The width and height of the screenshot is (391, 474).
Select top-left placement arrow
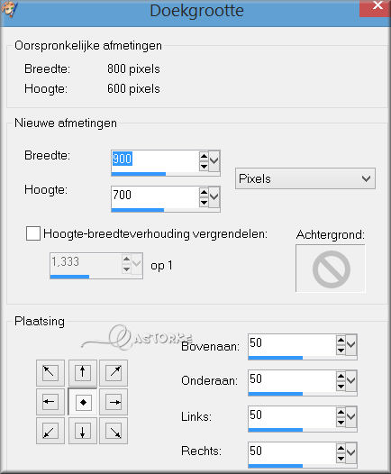click(x=50, y=373)
